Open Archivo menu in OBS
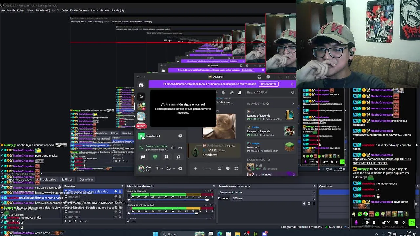The height and width of the screenshot is (236, 420). (x=8, y=10)
